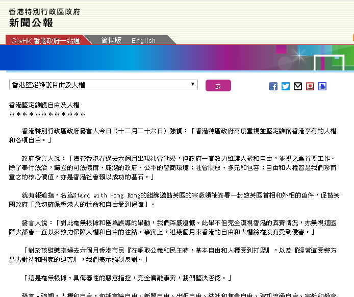The width and height of the screenshot is (354, 297).
Task: Switch to 简体版 simplified Chinese version
Action: (x=111, y=40)
